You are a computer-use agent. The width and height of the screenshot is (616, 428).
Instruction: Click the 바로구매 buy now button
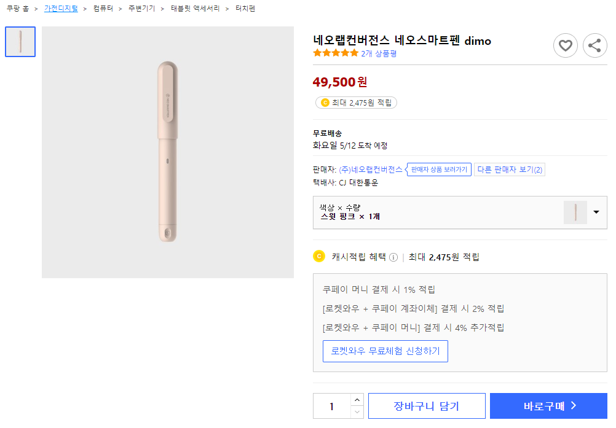pyautogui.click(x=548, y=406)
